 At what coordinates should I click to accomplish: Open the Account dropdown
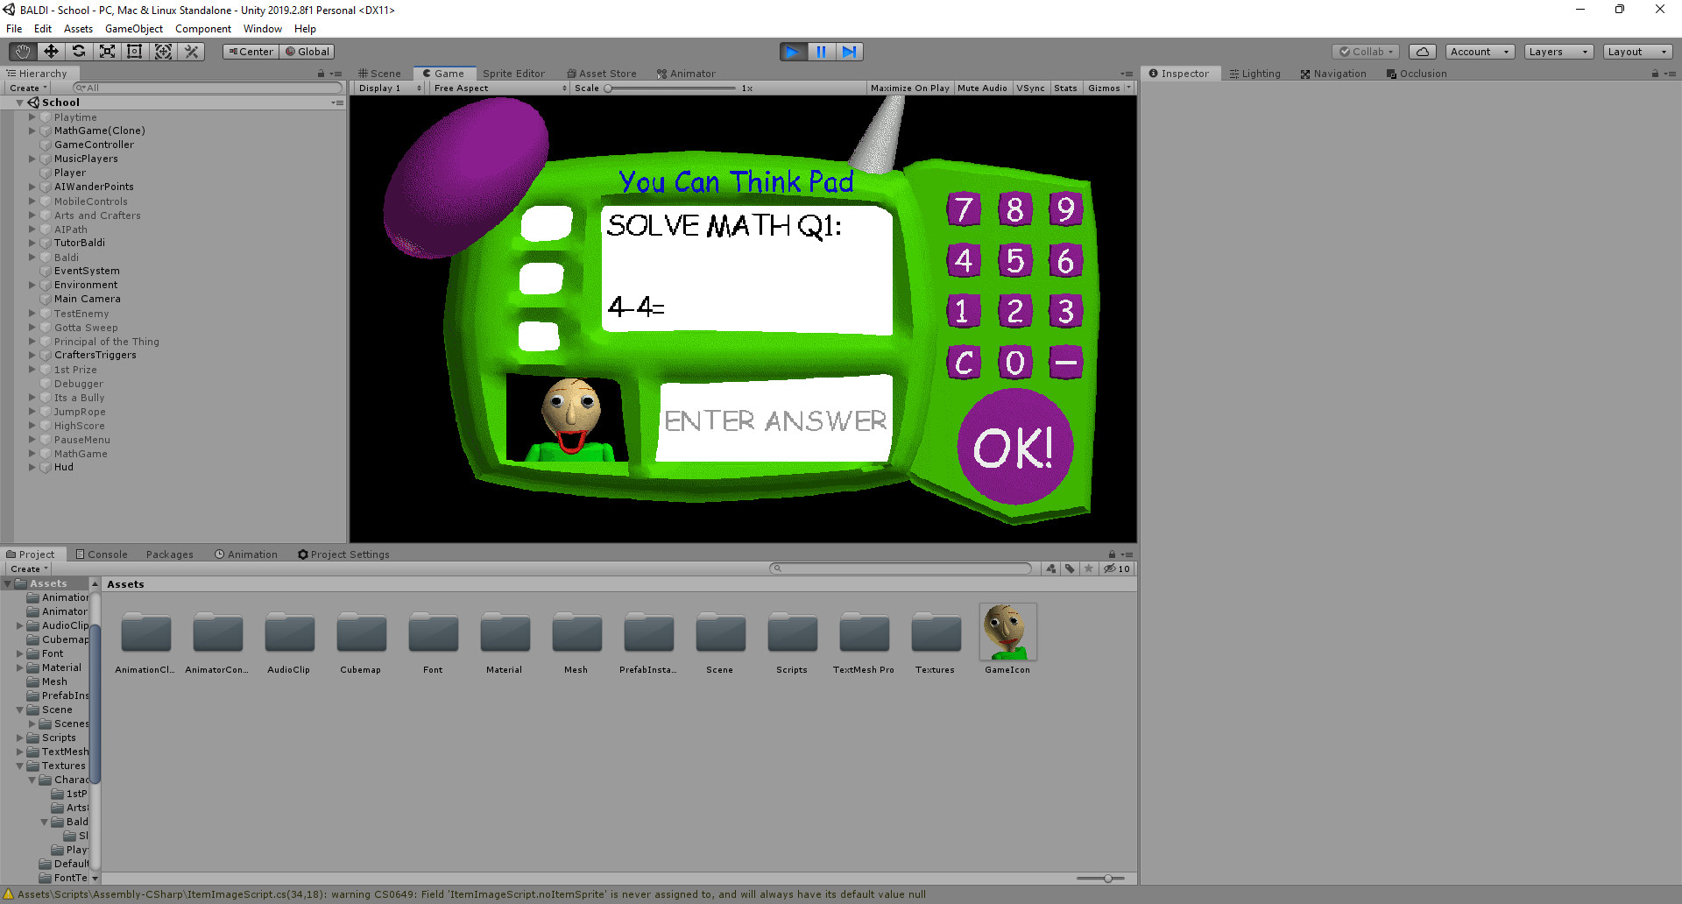pyautogui.click(x=1480, y=52)
